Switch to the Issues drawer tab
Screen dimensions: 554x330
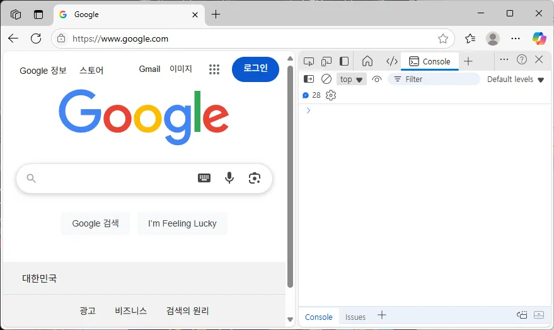tap(355, 317)
